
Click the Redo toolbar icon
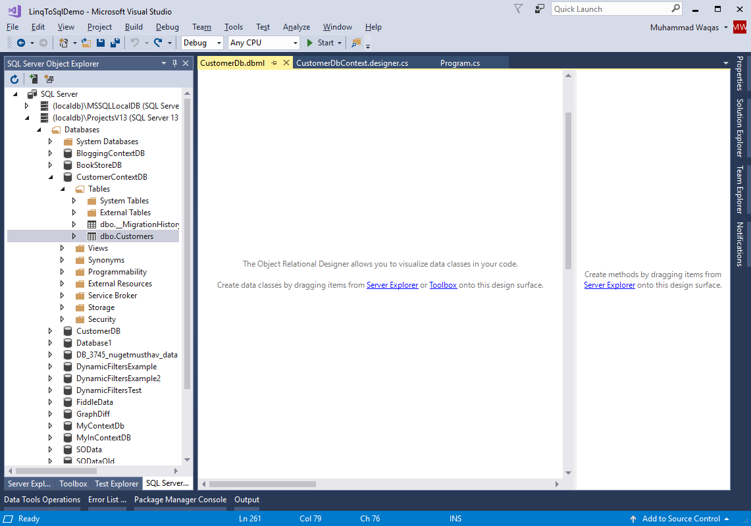[158, 43]
